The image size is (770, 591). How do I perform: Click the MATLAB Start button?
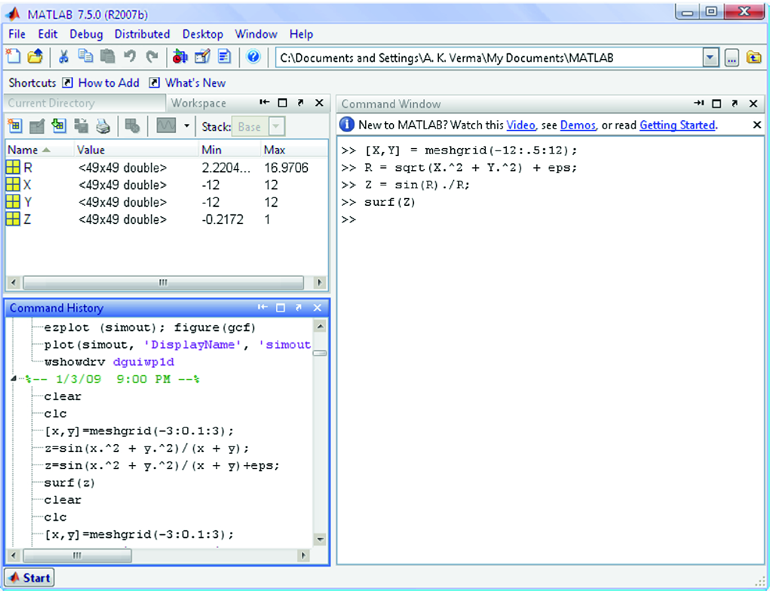point(29,577)
